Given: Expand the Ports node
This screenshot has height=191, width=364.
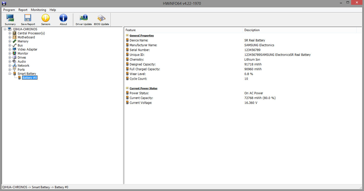Looking at the screenshot, I should (x=10, y=70).
